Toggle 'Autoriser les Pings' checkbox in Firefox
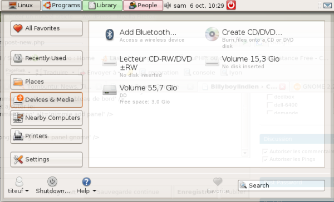The image size is (334, 202). (265, 159)
